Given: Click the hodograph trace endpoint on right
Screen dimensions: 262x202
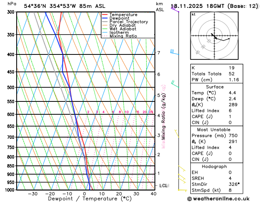Looking at the screenshot, I should [229, 39].
